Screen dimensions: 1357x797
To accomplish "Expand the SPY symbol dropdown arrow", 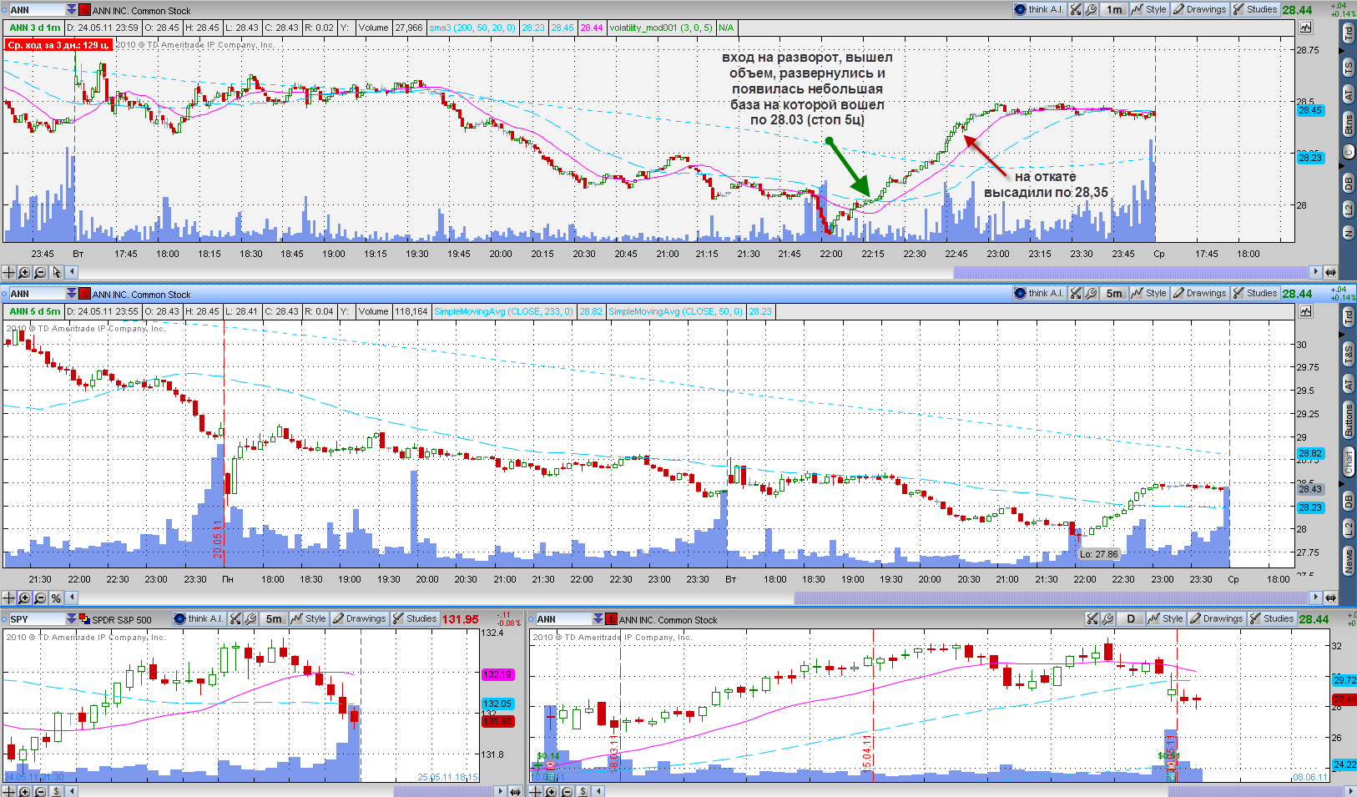I will (71, 619).
